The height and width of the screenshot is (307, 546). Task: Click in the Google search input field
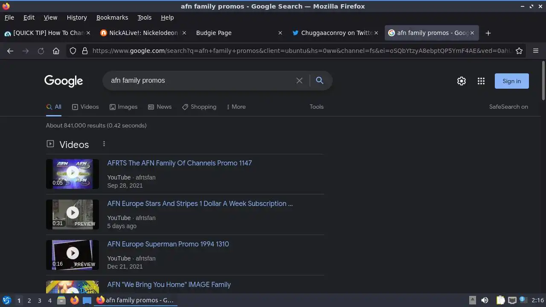point(200,81)
